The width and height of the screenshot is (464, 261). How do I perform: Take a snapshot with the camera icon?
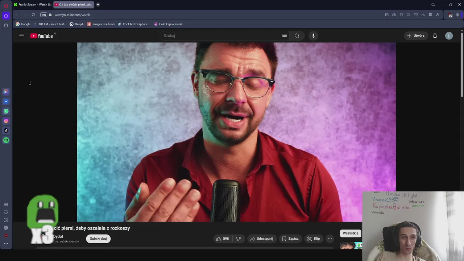394,15
